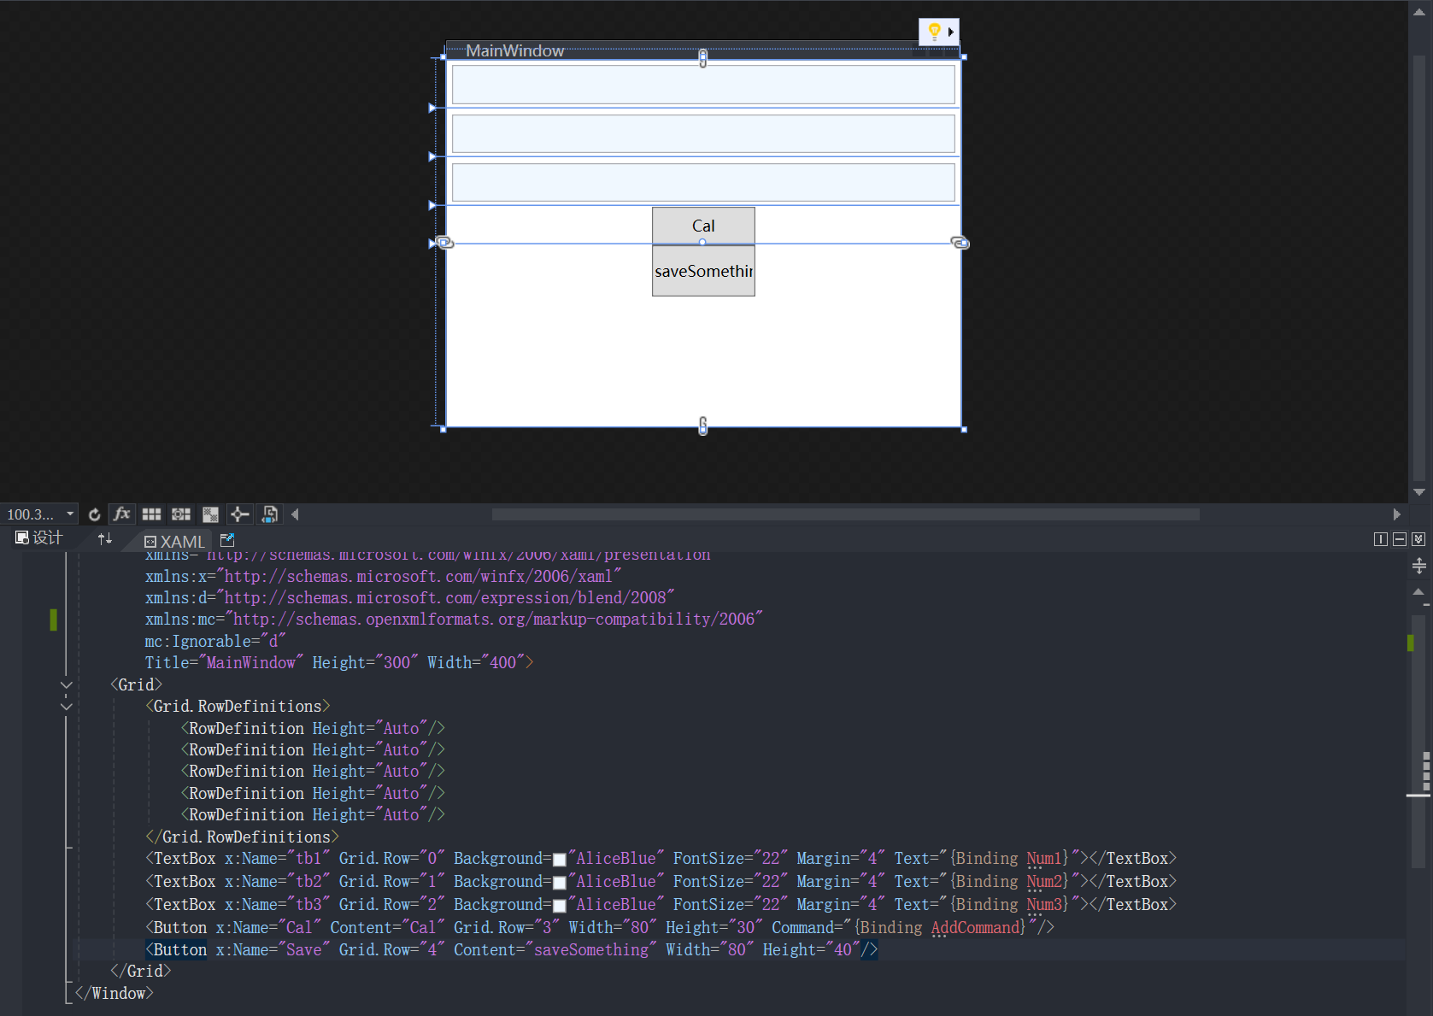Click the Save button x:Name value
This screenshot has width=1433, height=1016.
[x=303, y=950]
